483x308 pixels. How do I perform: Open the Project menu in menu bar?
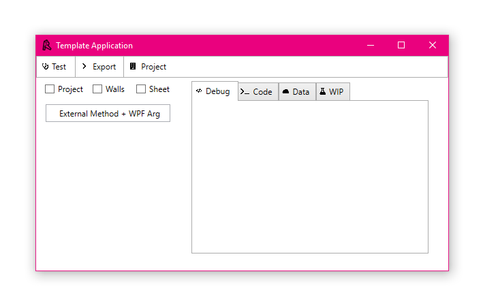[x=148, y=67]
